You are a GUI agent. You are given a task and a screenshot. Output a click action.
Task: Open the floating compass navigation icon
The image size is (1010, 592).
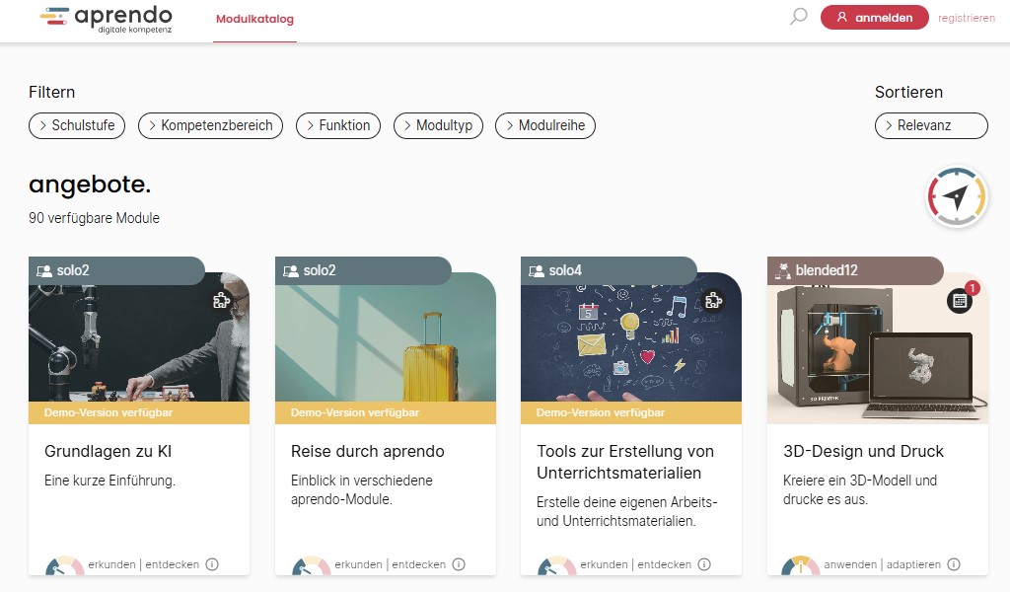(956, 196)
